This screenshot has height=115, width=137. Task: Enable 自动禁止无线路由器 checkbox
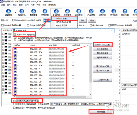[x=2, y=25]
